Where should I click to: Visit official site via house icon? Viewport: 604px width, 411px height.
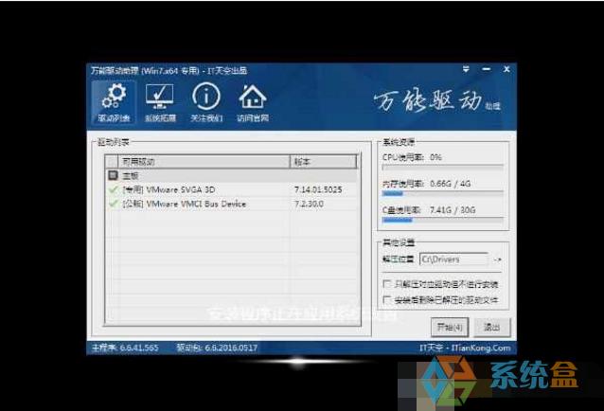252,103
